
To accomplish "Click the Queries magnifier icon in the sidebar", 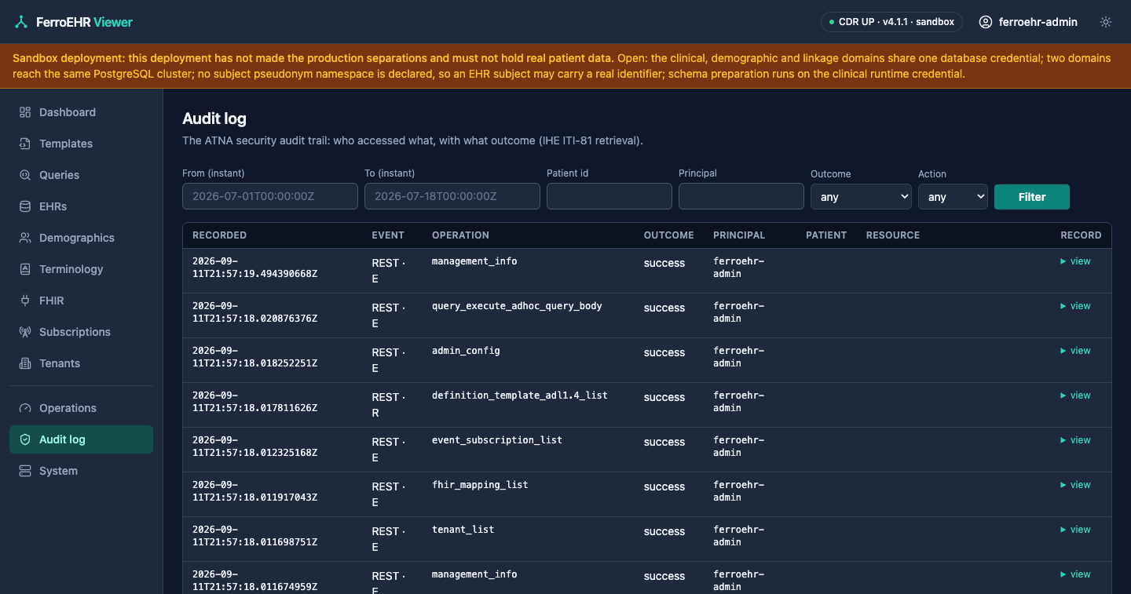I will click(x=25, y=175).
